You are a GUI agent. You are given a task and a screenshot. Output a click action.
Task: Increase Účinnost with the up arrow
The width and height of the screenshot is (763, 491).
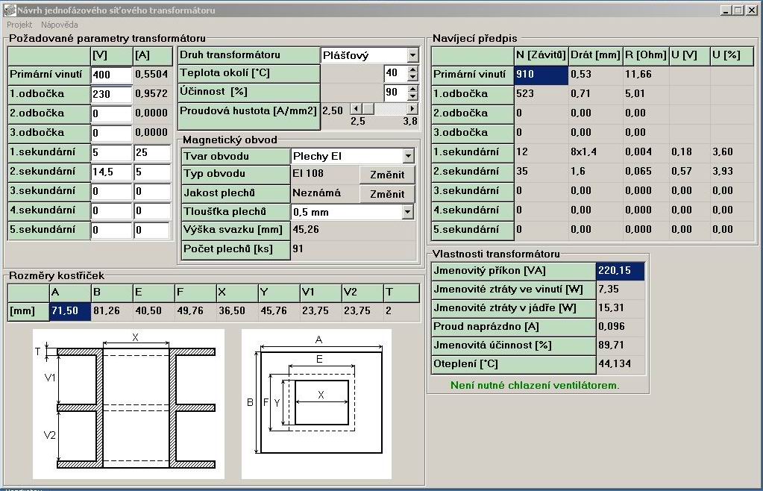412,88
